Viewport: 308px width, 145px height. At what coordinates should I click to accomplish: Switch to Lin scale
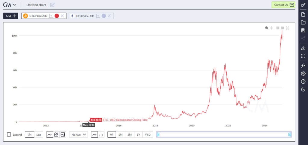tap(29, 135)
